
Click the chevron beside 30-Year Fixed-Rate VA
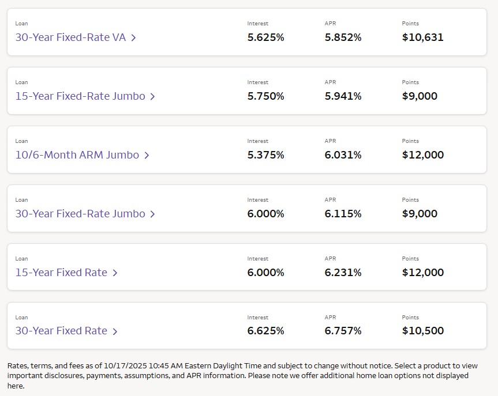click(x=133, y=38)
